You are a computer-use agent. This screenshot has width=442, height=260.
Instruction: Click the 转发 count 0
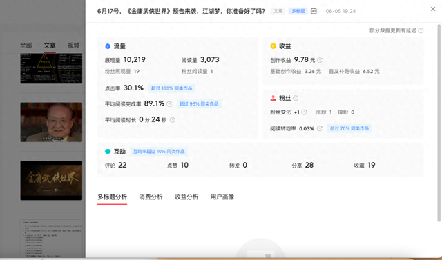(245, 166)
